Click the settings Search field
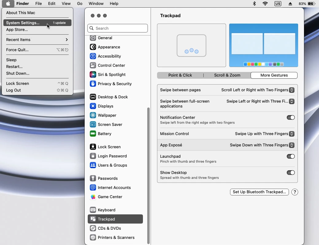The height and width of the screenshot is (245, 319). tap(117, 28)
